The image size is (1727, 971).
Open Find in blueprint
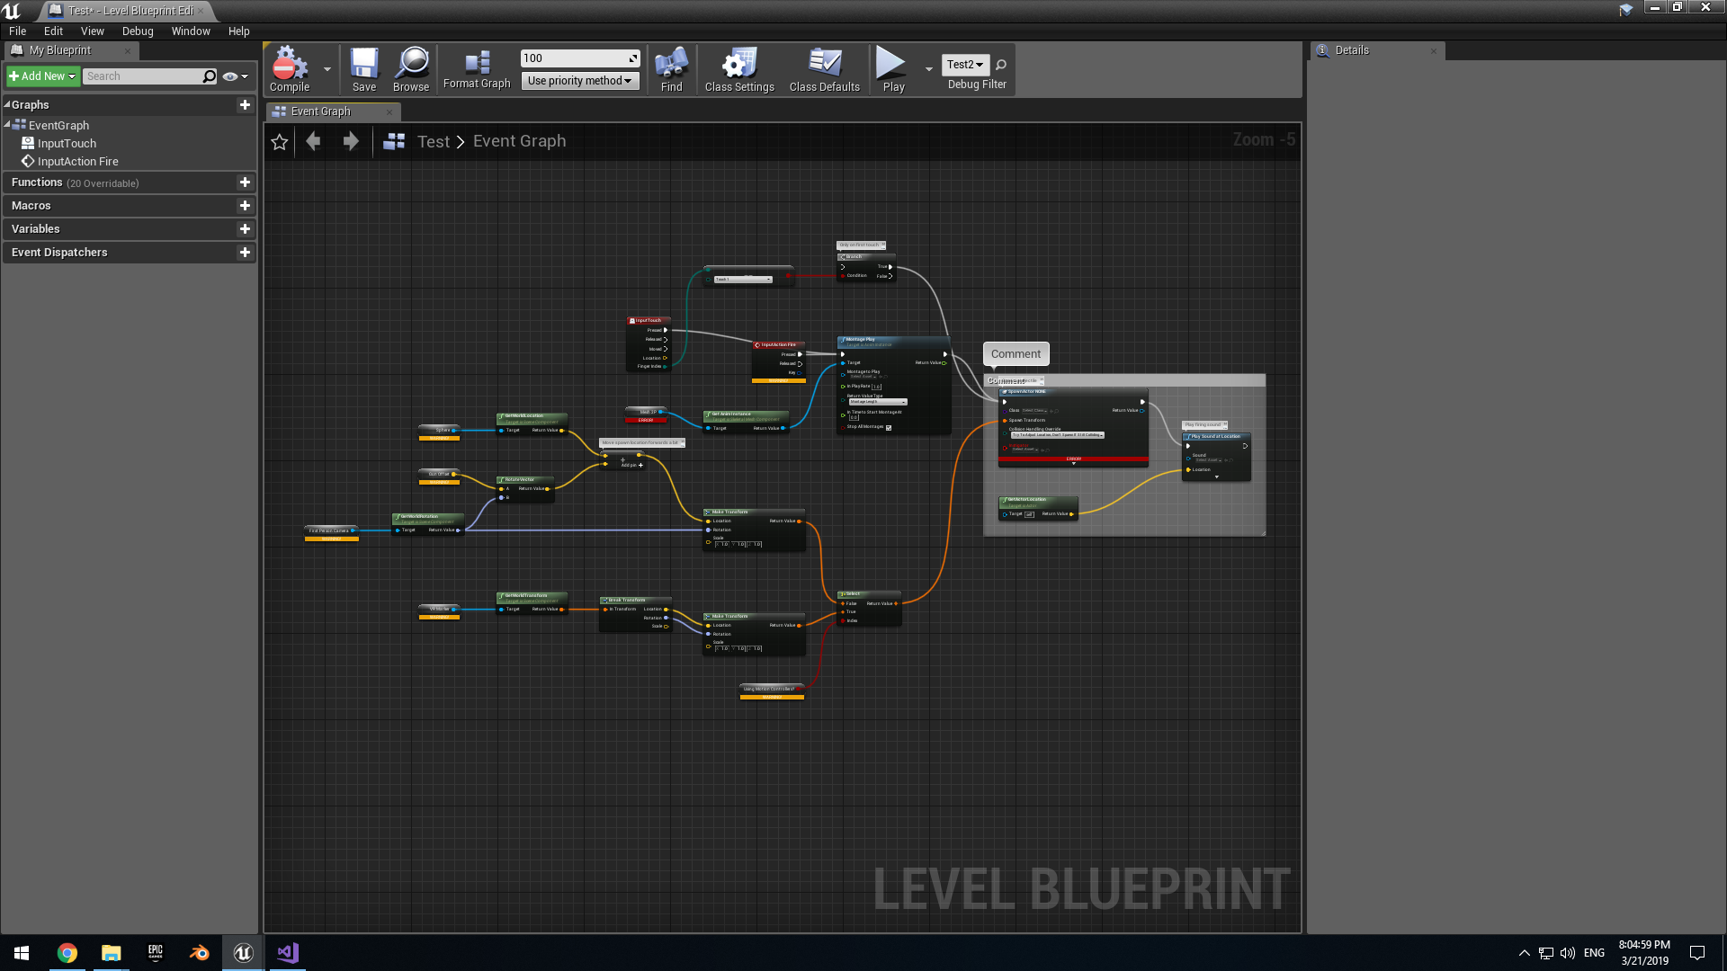coord(672,69)
